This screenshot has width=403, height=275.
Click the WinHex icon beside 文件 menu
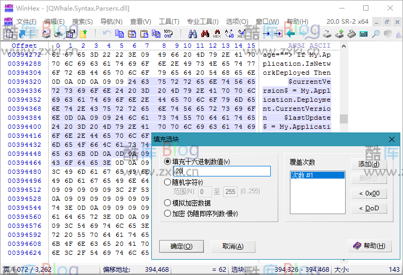pos(8,21)
